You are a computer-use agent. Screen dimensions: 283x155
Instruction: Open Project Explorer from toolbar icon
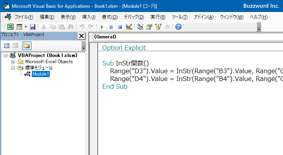(140, 27)
